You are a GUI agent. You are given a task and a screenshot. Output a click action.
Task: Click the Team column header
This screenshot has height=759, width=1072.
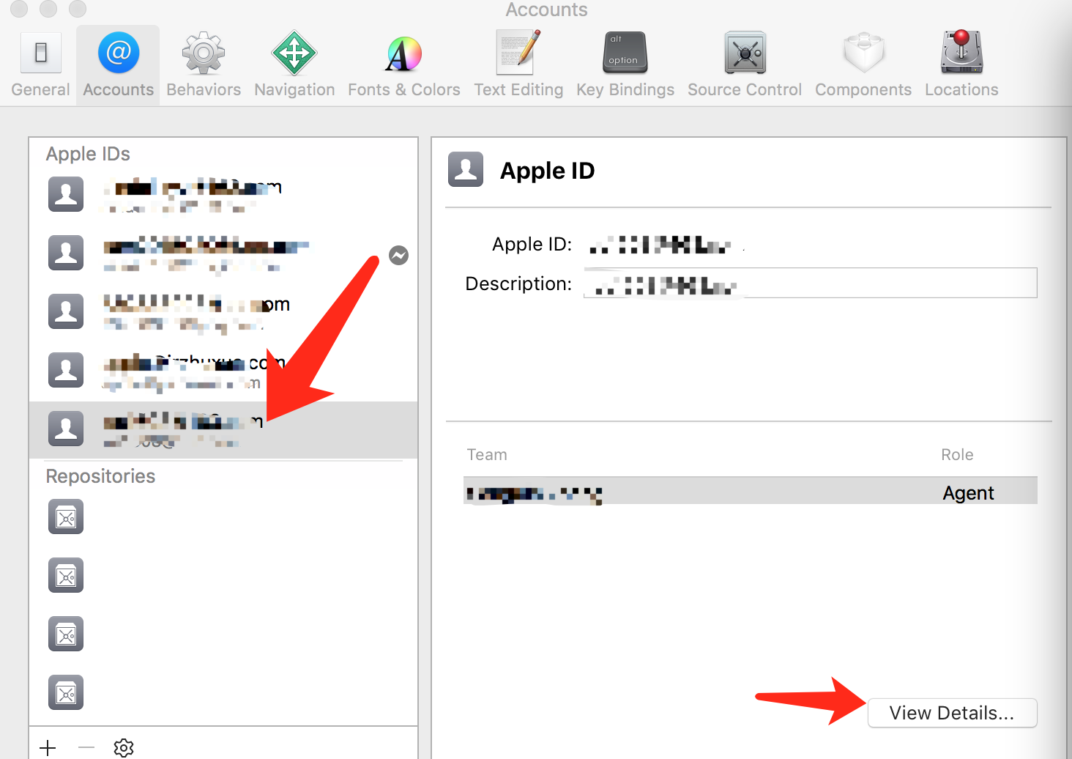(x=487, y=455)
